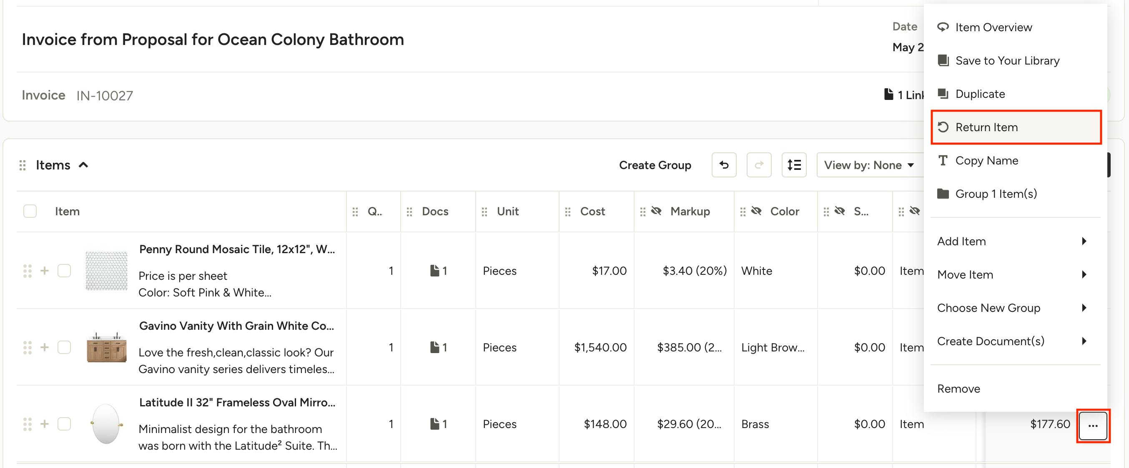
Task: Click the Unit column header
Action: tap(507, 211)
